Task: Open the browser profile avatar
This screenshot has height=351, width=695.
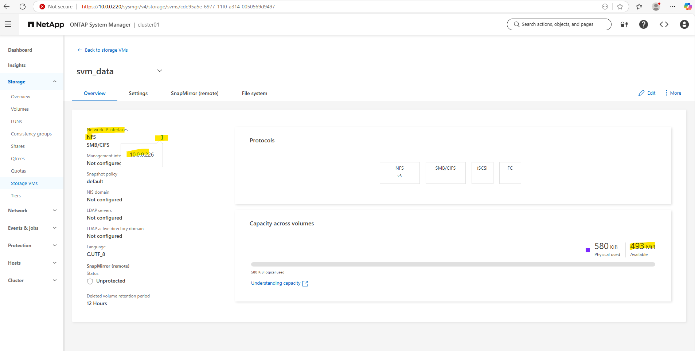Action: click(x=656, y=7)
